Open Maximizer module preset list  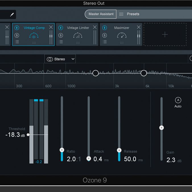pyautogui.click(x=105, y=42)
